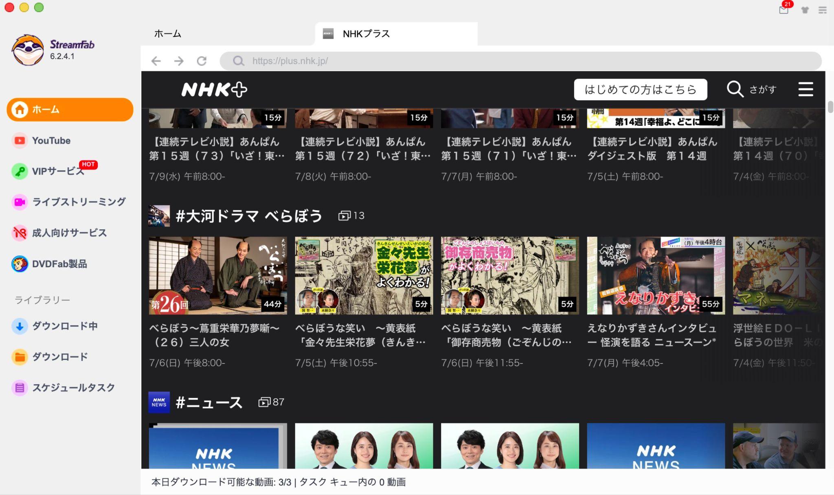Select スケジュールタスク in sidebar
The width and height of the screenshot is (834, 495).
pyautogui.click(x=74, y=387)
